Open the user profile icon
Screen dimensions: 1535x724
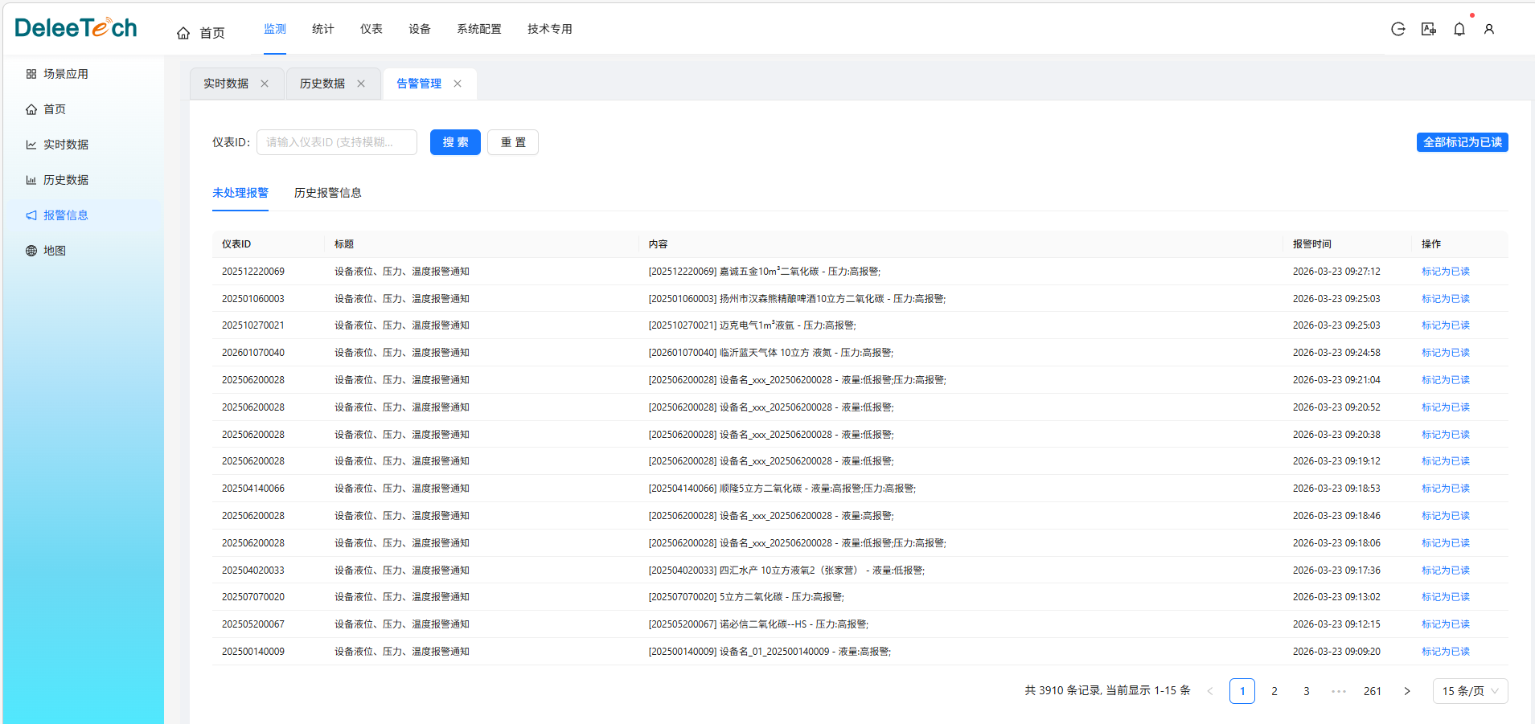[1488, 29]
